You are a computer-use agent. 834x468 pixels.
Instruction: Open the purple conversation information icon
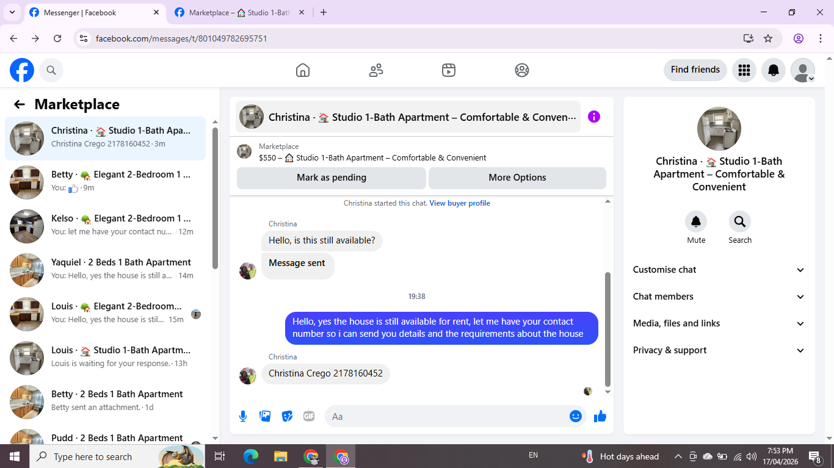point(594,117)
